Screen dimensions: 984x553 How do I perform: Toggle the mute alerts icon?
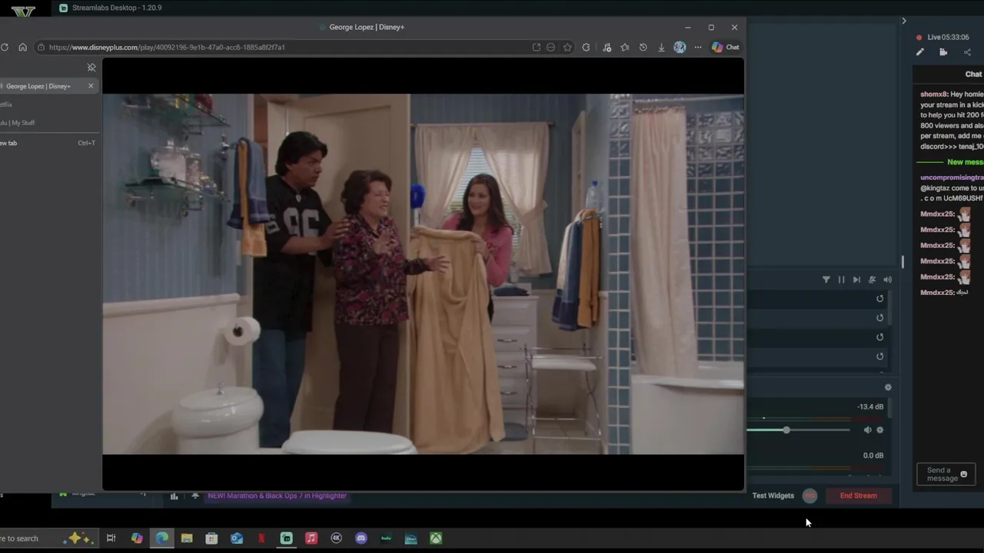[x=872, y=280]
